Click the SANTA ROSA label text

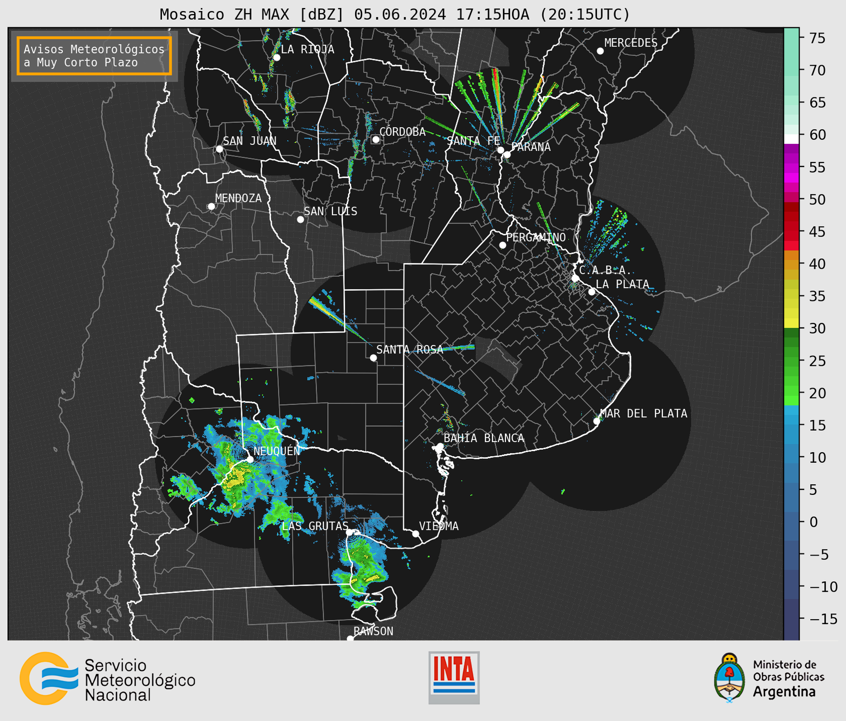[410, 350]
